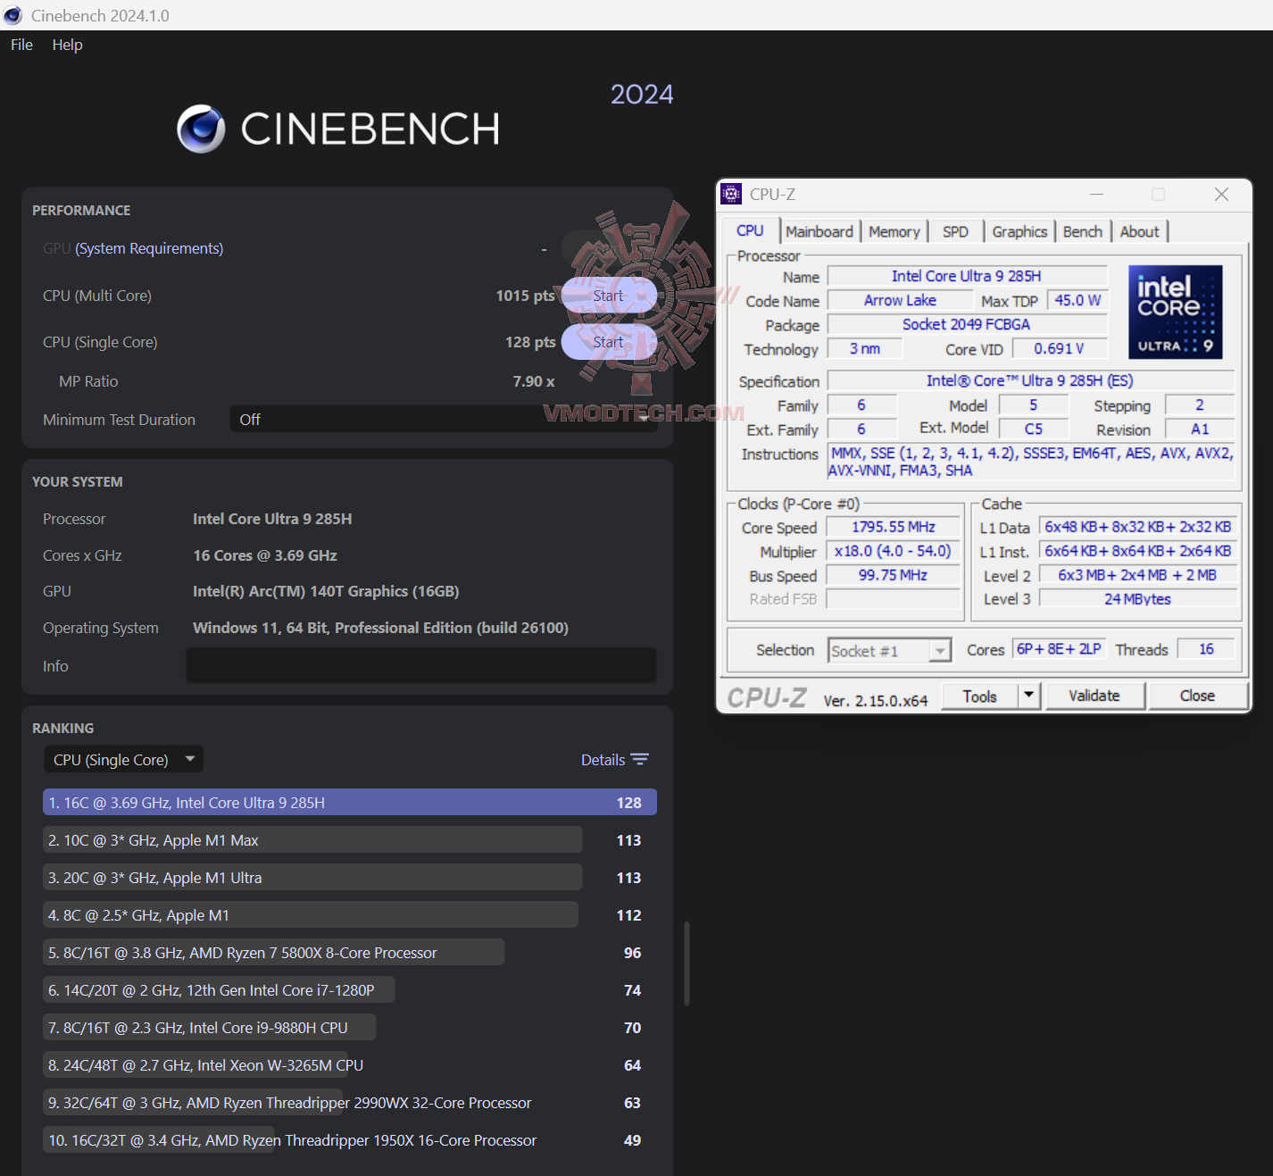
Task: Click the Level 3 cache value 24 MBytes
Action: point(1138,599)
